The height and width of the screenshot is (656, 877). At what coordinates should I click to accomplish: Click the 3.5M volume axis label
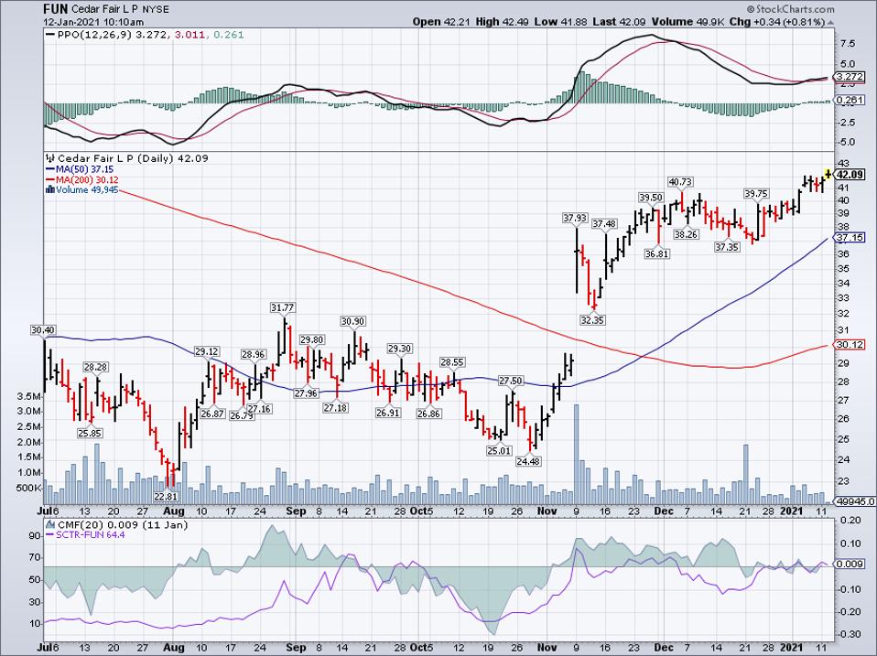(x=29, y=397)
